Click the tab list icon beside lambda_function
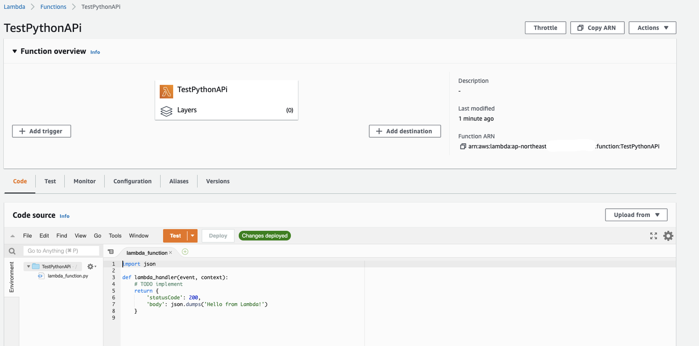The image size is (699, 346). click(111, 252)
